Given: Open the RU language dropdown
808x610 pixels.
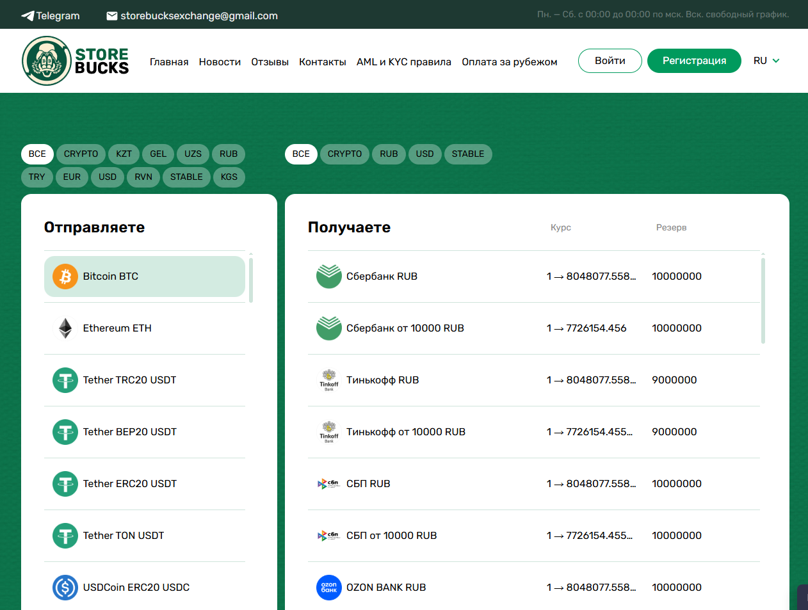Looking at the screenshot, I should tap(766, 61).
